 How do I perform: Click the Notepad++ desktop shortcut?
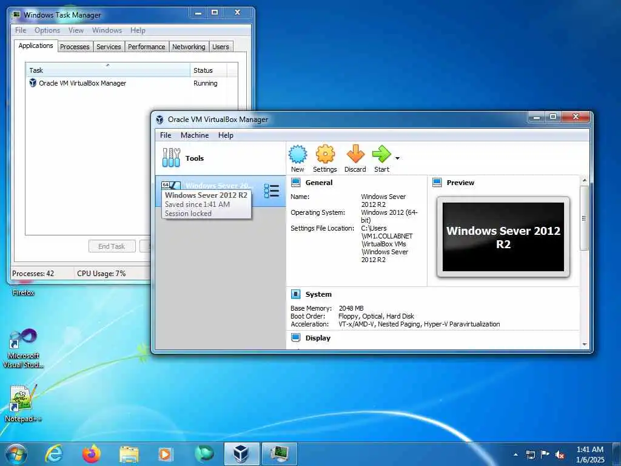tap(24, 404)
